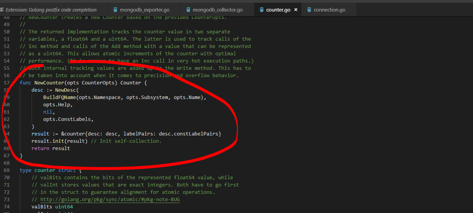
Task: Select the counter.go tab
Action: click(278, 10)
